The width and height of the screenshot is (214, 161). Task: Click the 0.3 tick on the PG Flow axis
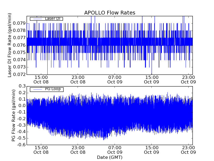(22, 86)
